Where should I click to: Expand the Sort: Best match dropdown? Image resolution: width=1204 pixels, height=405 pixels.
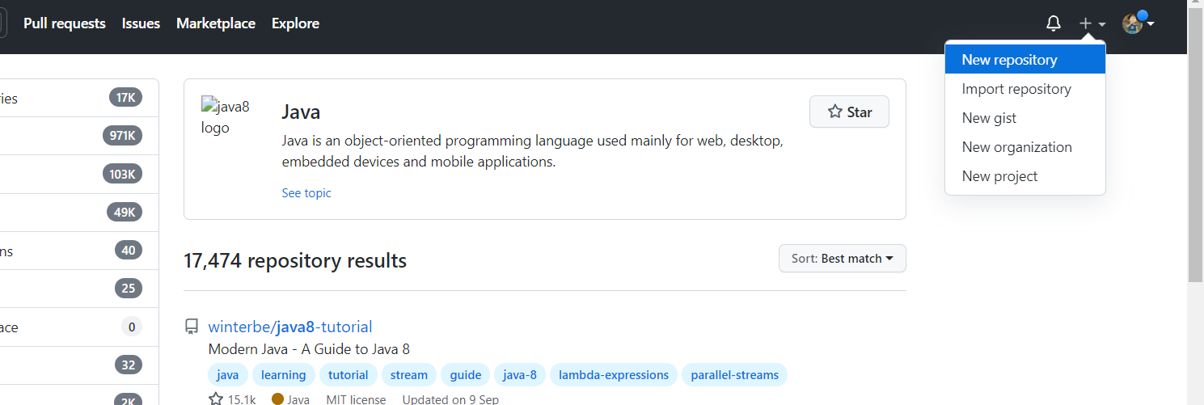coord(842,259)
